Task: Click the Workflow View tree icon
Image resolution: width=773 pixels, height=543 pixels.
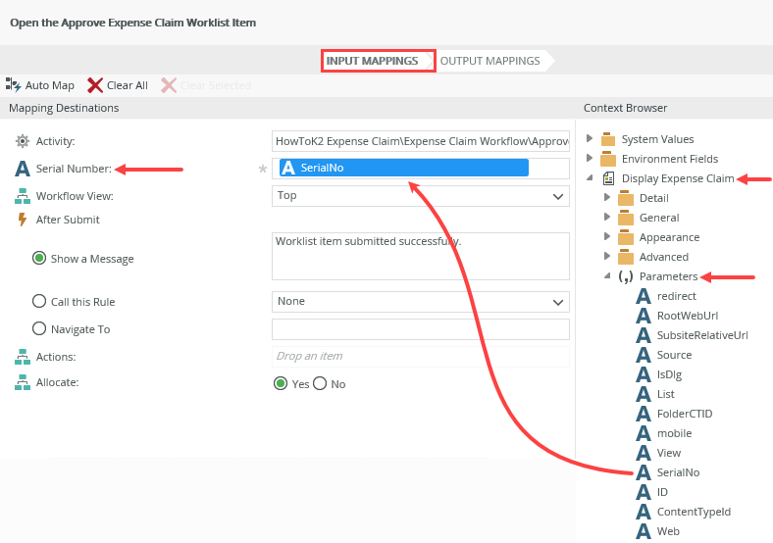Action: pyautogui.click(x=23, y=196)
